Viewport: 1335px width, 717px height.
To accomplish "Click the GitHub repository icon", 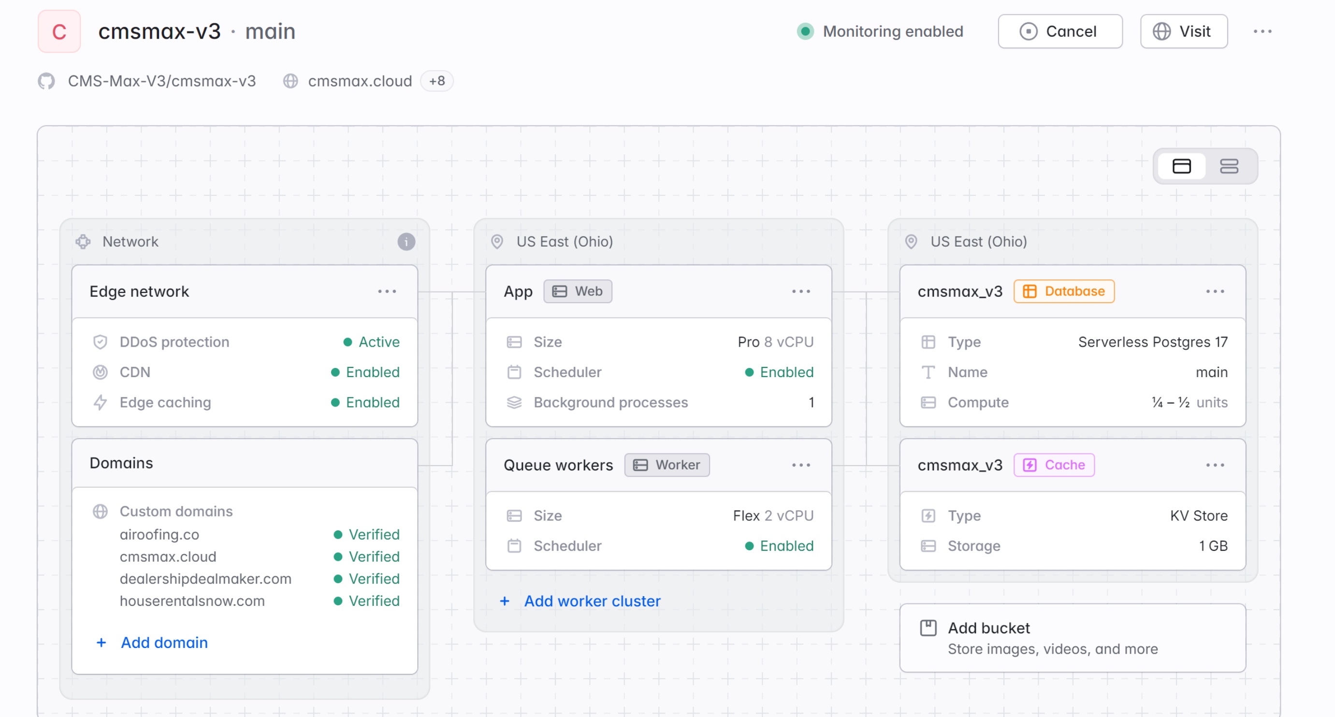I will [x=46, y=81].
